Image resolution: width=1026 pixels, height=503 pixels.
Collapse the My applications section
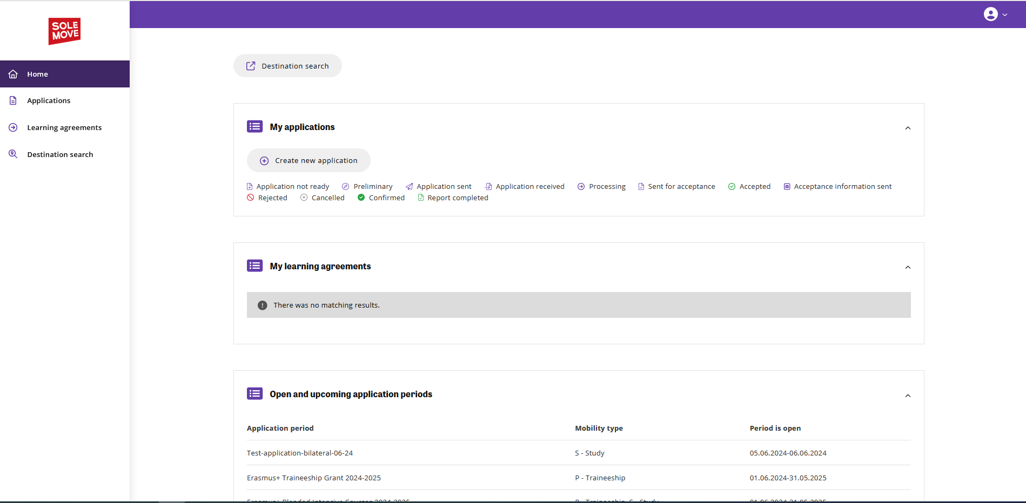(x=908, y=128)
